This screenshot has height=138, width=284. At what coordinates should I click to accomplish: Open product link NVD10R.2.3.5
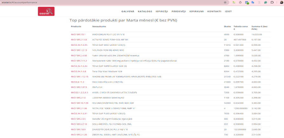click(x=78, y=119)
